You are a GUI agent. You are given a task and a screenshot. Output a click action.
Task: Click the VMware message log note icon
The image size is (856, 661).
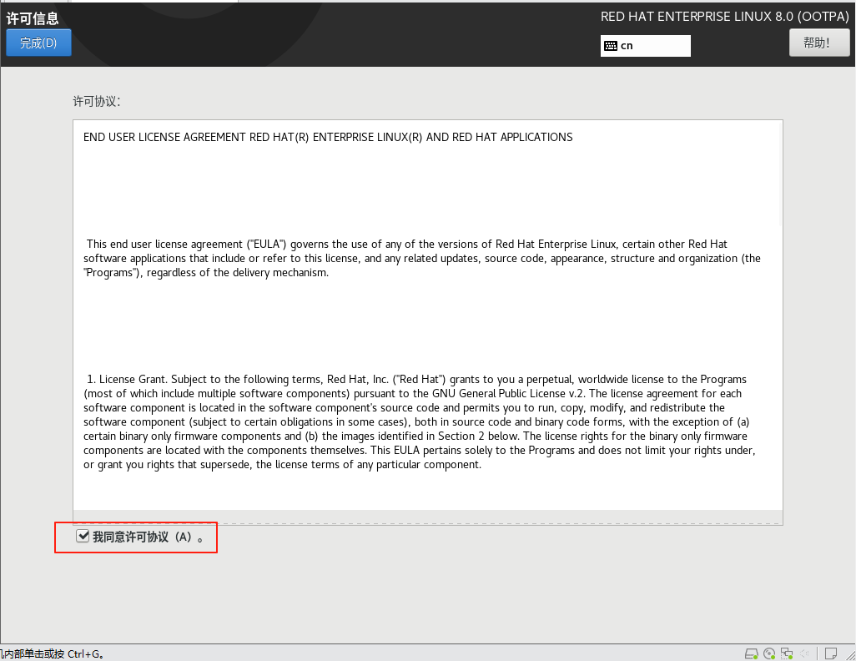click(831, 653)
